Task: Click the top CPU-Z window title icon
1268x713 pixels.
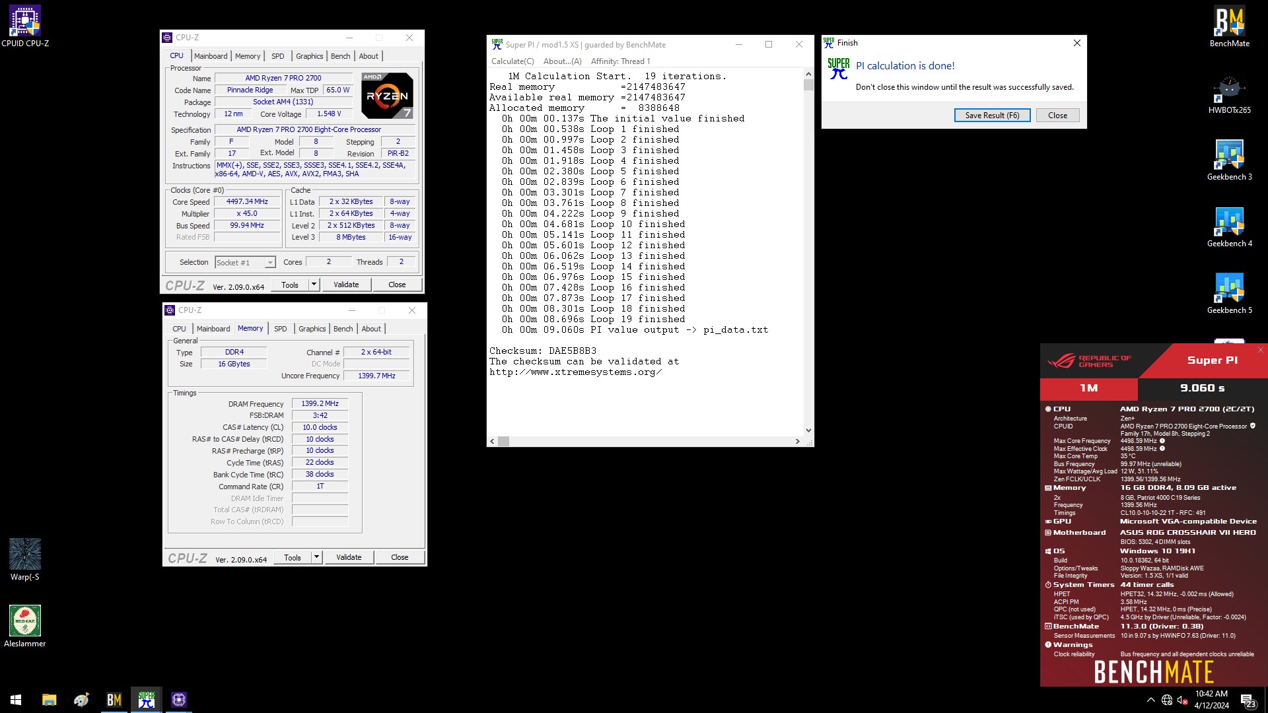Action: [x=168, y=38]
